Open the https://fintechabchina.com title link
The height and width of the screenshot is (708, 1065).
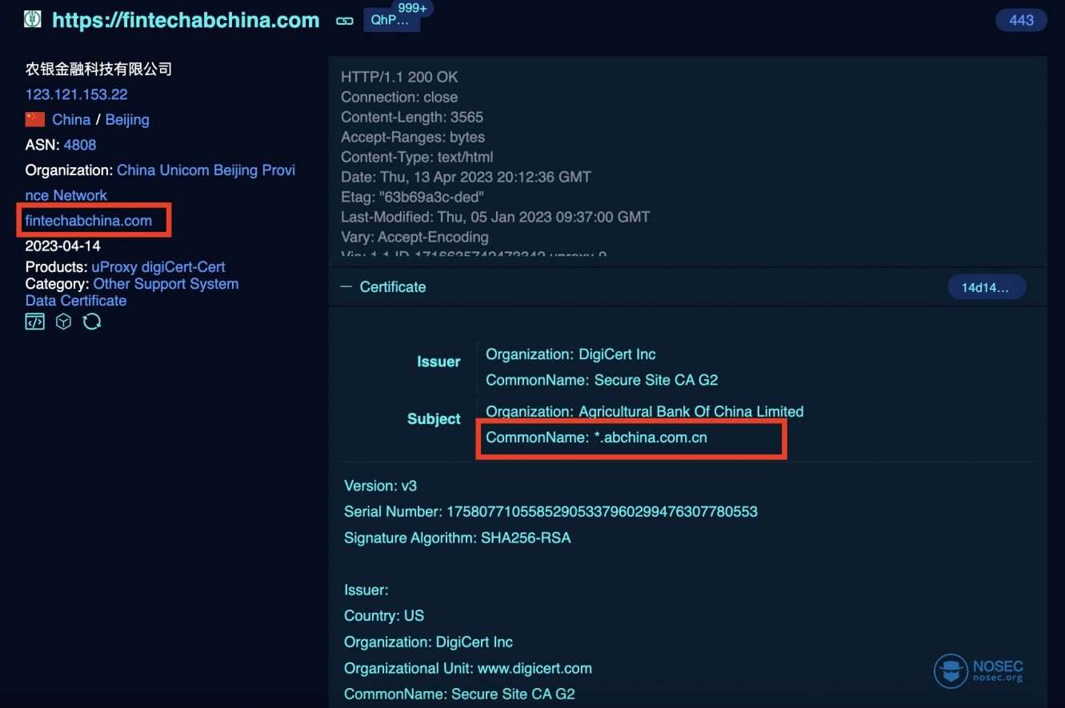tap(186, 20)
